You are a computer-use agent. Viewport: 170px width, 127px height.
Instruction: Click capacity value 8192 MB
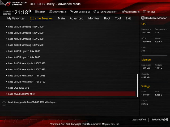[x=145, y=77]
